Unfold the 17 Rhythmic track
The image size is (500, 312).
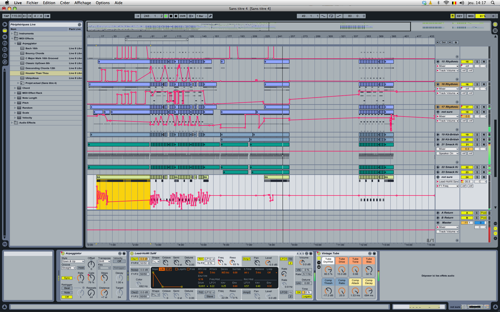pos(438,107)
